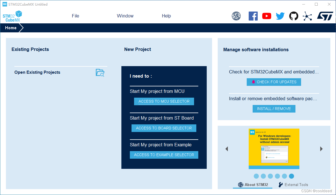The height and width of the screenshot is (195, 336).
Task: Open the Window menu
Action: pyautogui.click(x=125, y=16)
